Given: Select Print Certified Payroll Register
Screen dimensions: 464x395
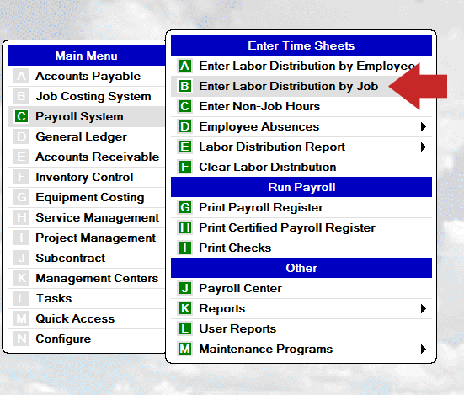Looking at the screenshot, I should point(301,227).
